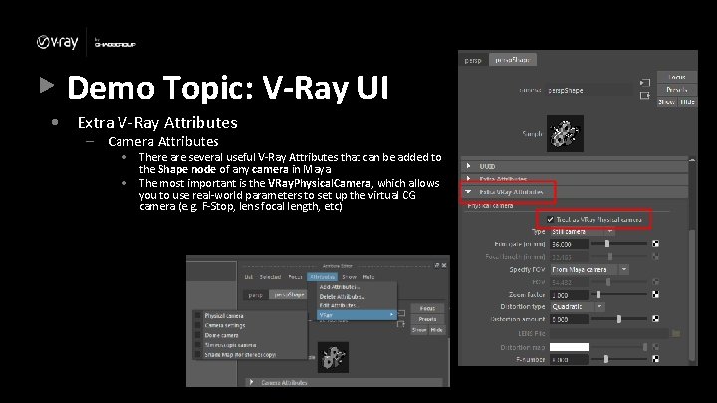Check Shade Map for stereoscopy option
The width and height of the screenshot is (717, 403).
coord(198,354)
